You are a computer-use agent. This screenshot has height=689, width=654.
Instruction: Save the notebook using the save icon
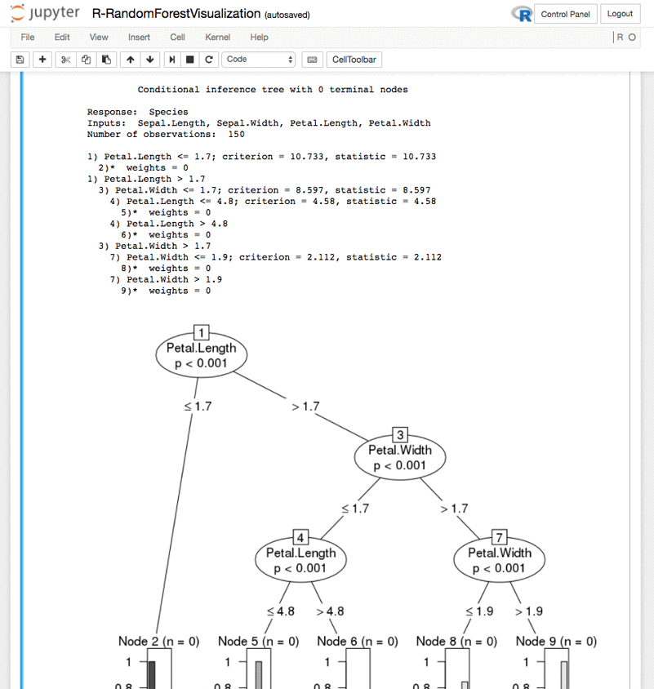point(18,59)
